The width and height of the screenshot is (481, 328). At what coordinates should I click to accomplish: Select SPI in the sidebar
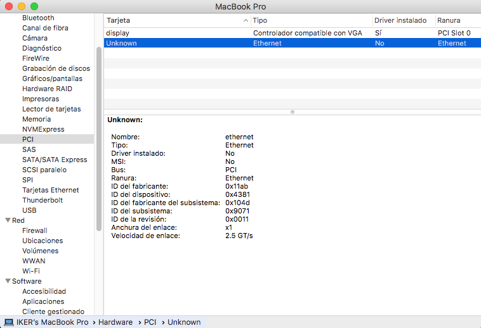[27, 180]
